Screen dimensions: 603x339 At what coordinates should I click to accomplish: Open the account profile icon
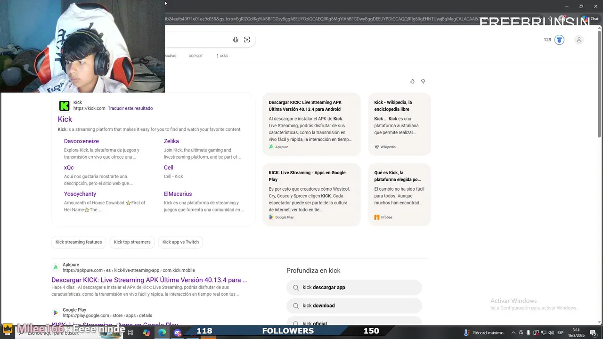point(579,40)
